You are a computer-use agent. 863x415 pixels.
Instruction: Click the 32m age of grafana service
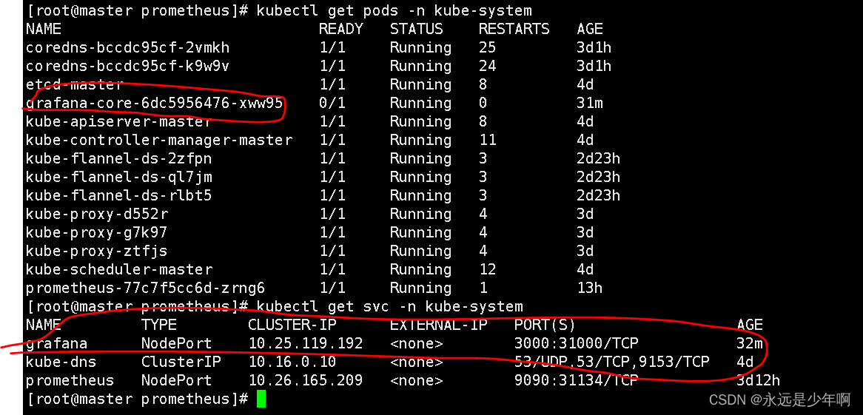750,343
